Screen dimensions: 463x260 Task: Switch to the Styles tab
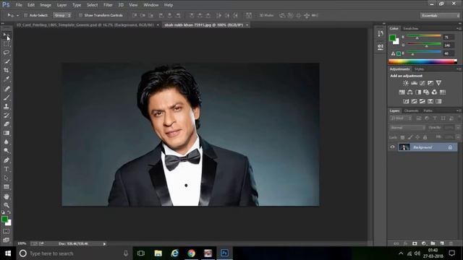pyautogui.click(x=419, y=69)
